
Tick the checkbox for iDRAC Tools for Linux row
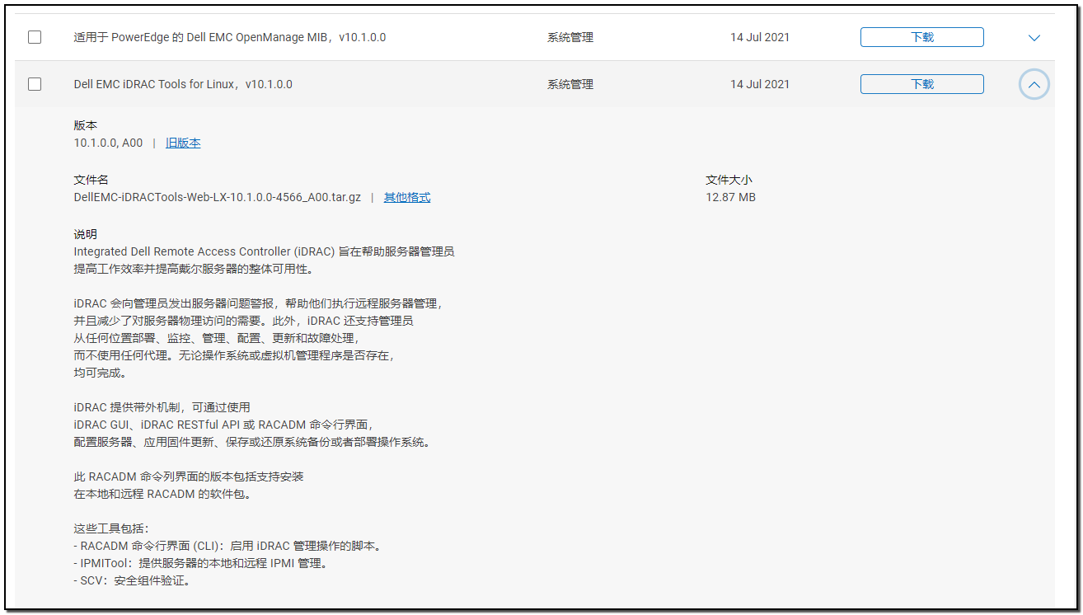pos(35,84)
